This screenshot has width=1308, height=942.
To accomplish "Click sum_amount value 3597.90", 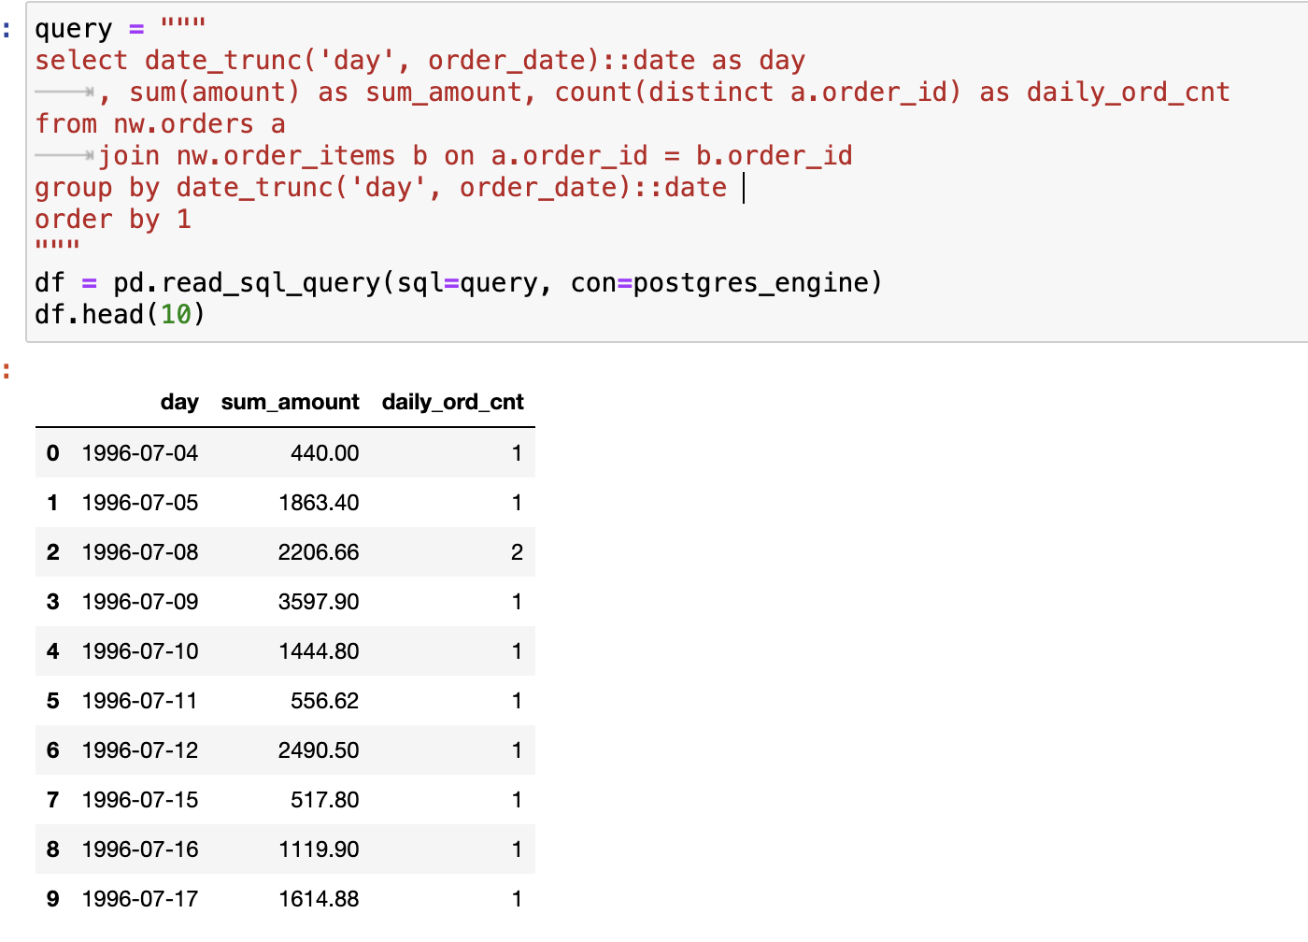I will (x=319, y=602).
